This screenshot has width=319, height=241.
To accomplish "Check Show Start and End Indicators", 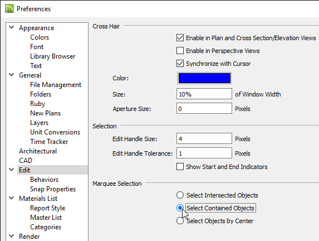I will [180, 167].
